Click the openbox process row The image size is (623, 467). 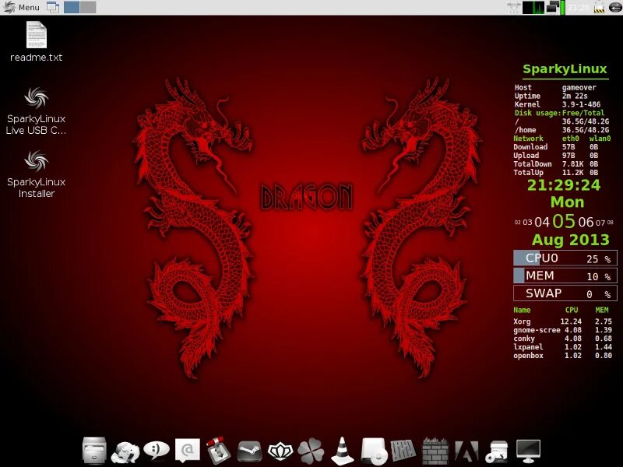pyautogui.click(x=562, y=356)
